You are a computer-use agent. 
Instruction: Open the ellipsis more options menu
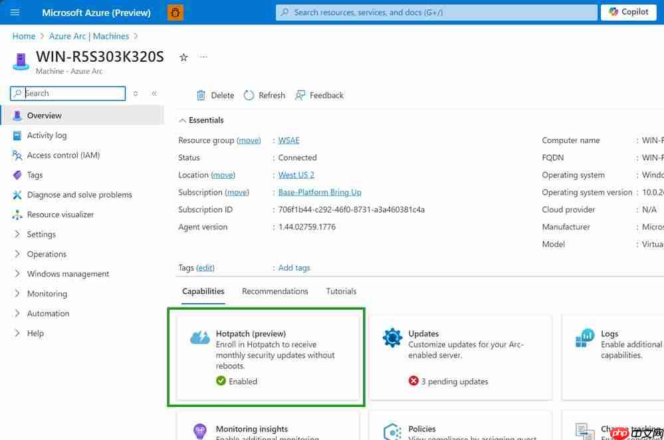[x=203, y=57]
